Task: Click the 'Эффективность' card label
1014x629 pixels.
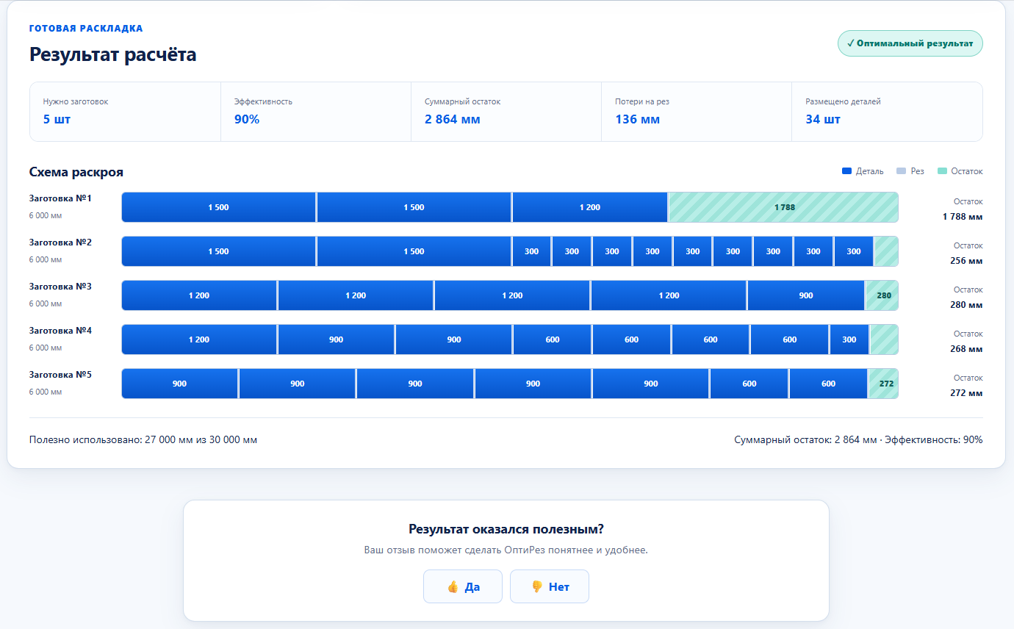Action: click(x=263, y=101)
